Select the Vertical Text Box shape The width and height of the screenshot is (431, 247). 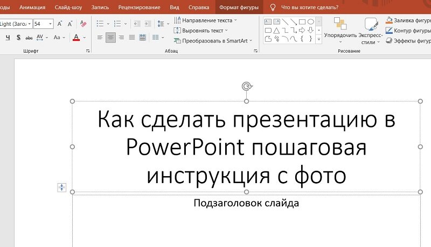[x=276, y=21]
